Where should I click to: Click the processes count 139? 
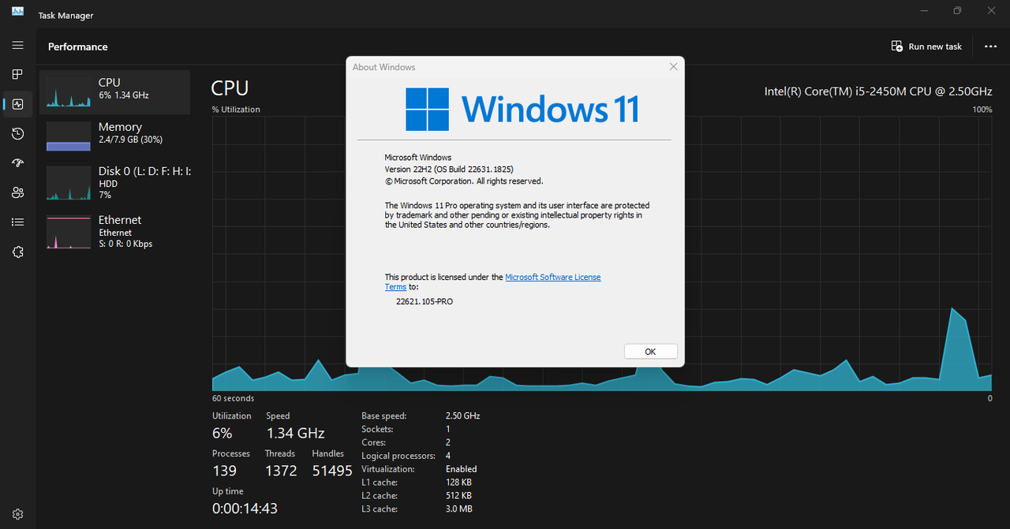[x=224, y=471]
